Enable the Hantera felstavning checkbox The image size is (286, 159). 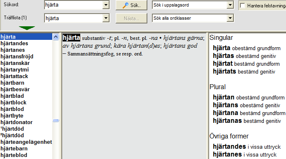click(243, 6)
